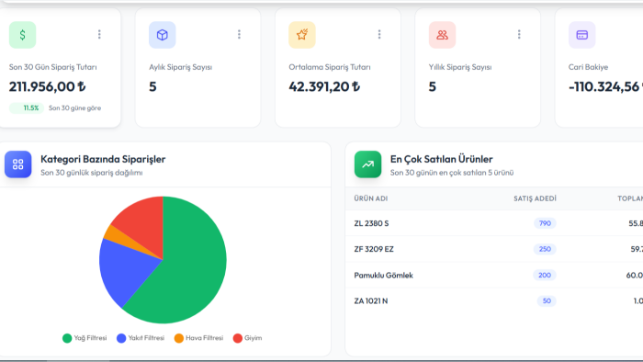This screenshot has width=643, height=362.
Task: Click the green dollar sign icon
Action: [23, 35]
